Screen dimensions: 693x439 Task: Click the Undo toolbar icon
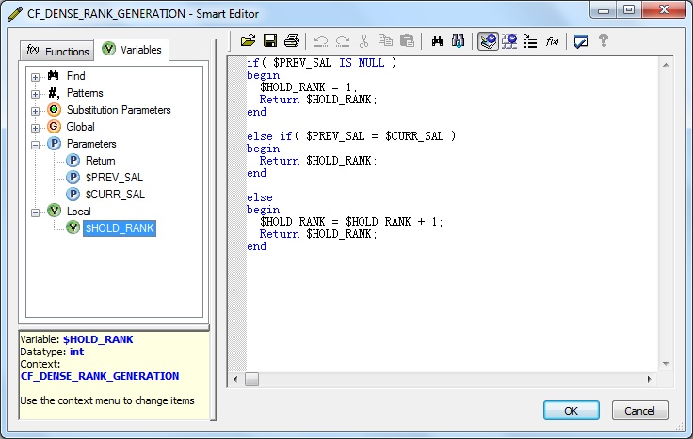point(321,41)
